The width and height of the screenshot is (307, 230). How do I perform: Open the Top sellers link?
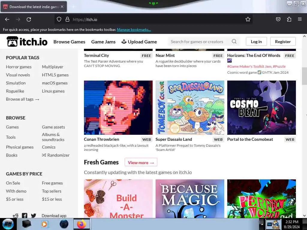pyautogui.click(x=52, y=191)
